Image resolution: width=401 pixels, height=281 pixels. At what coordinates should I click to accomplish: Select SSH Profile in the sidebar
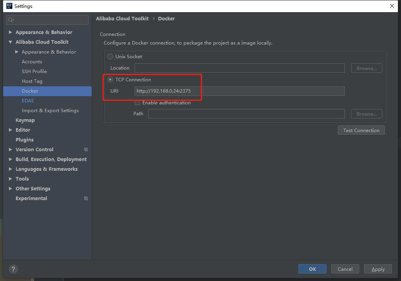pyautogui.click(x=34, y=71)
